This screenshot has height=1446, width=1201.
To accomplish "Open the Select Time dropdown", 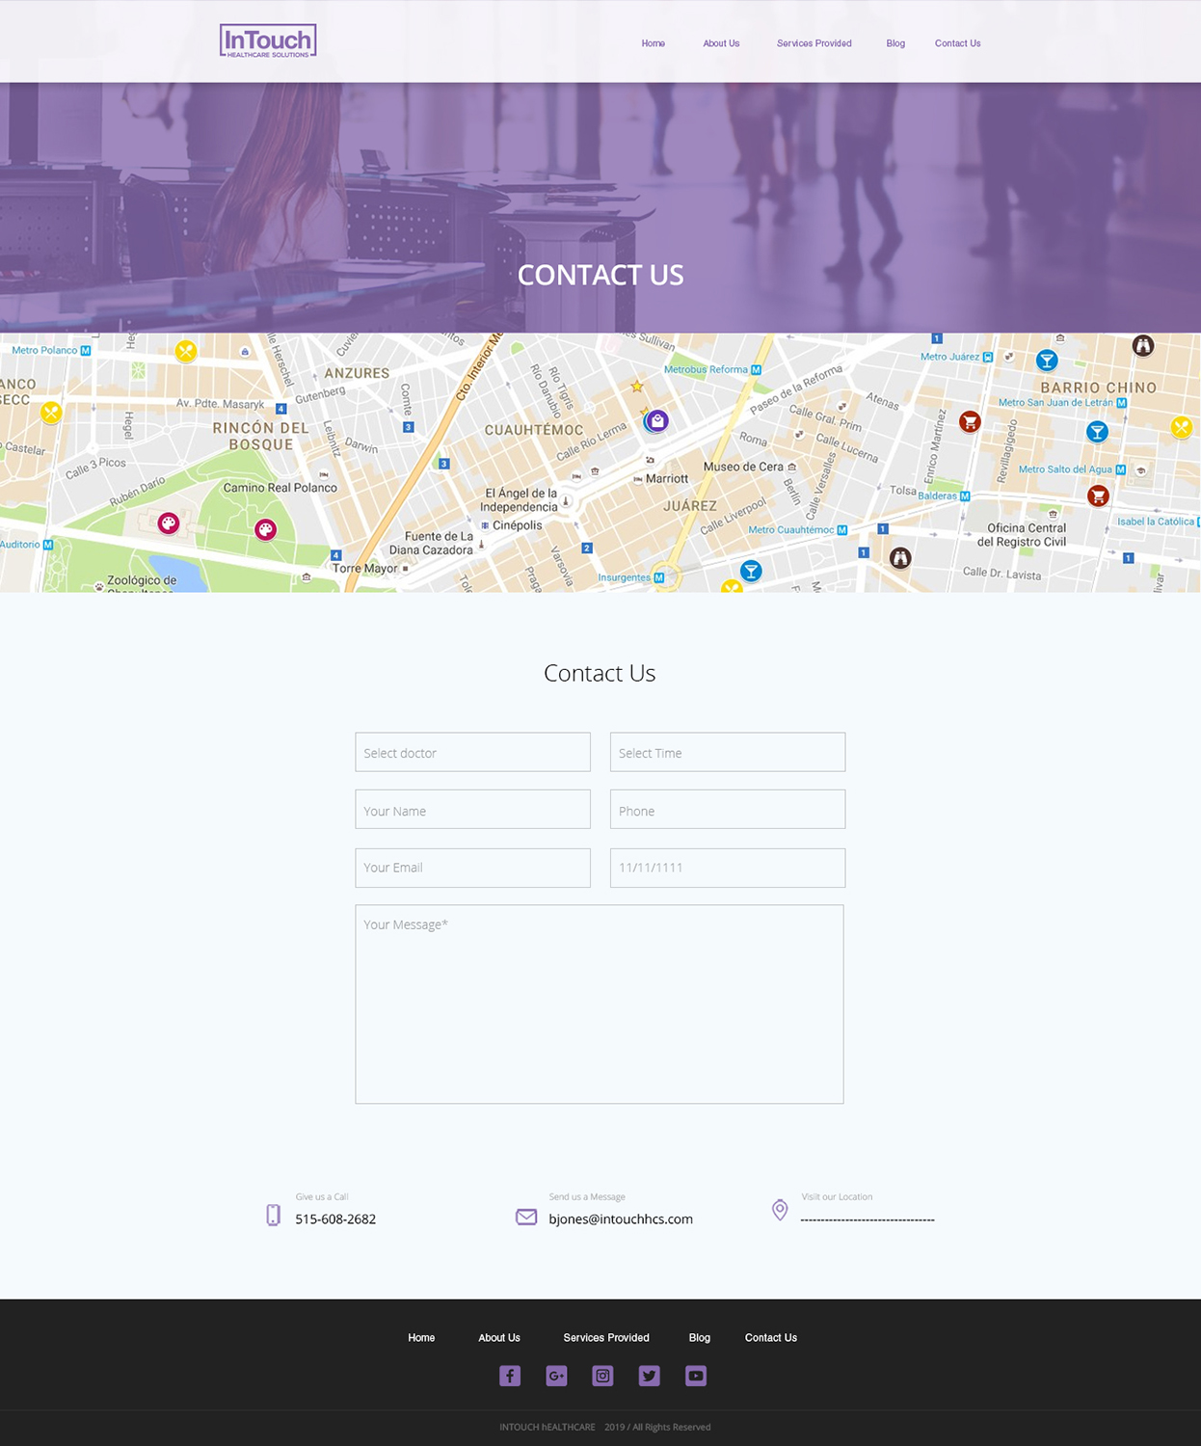I will [x=728, y=752].
